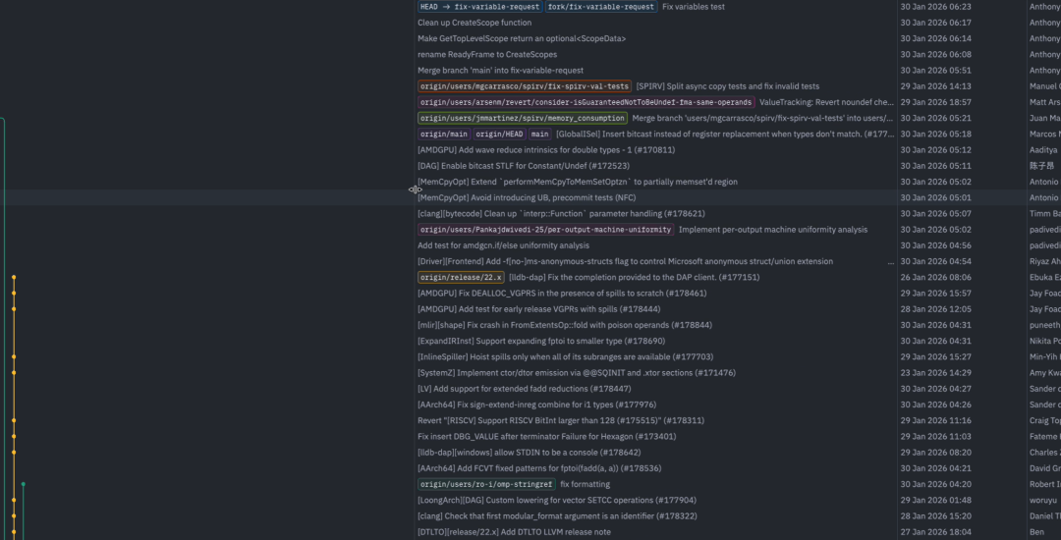1061x540 pixels.
Task: Click the green graph node for fix formatting commit
Action: [23, 484]
